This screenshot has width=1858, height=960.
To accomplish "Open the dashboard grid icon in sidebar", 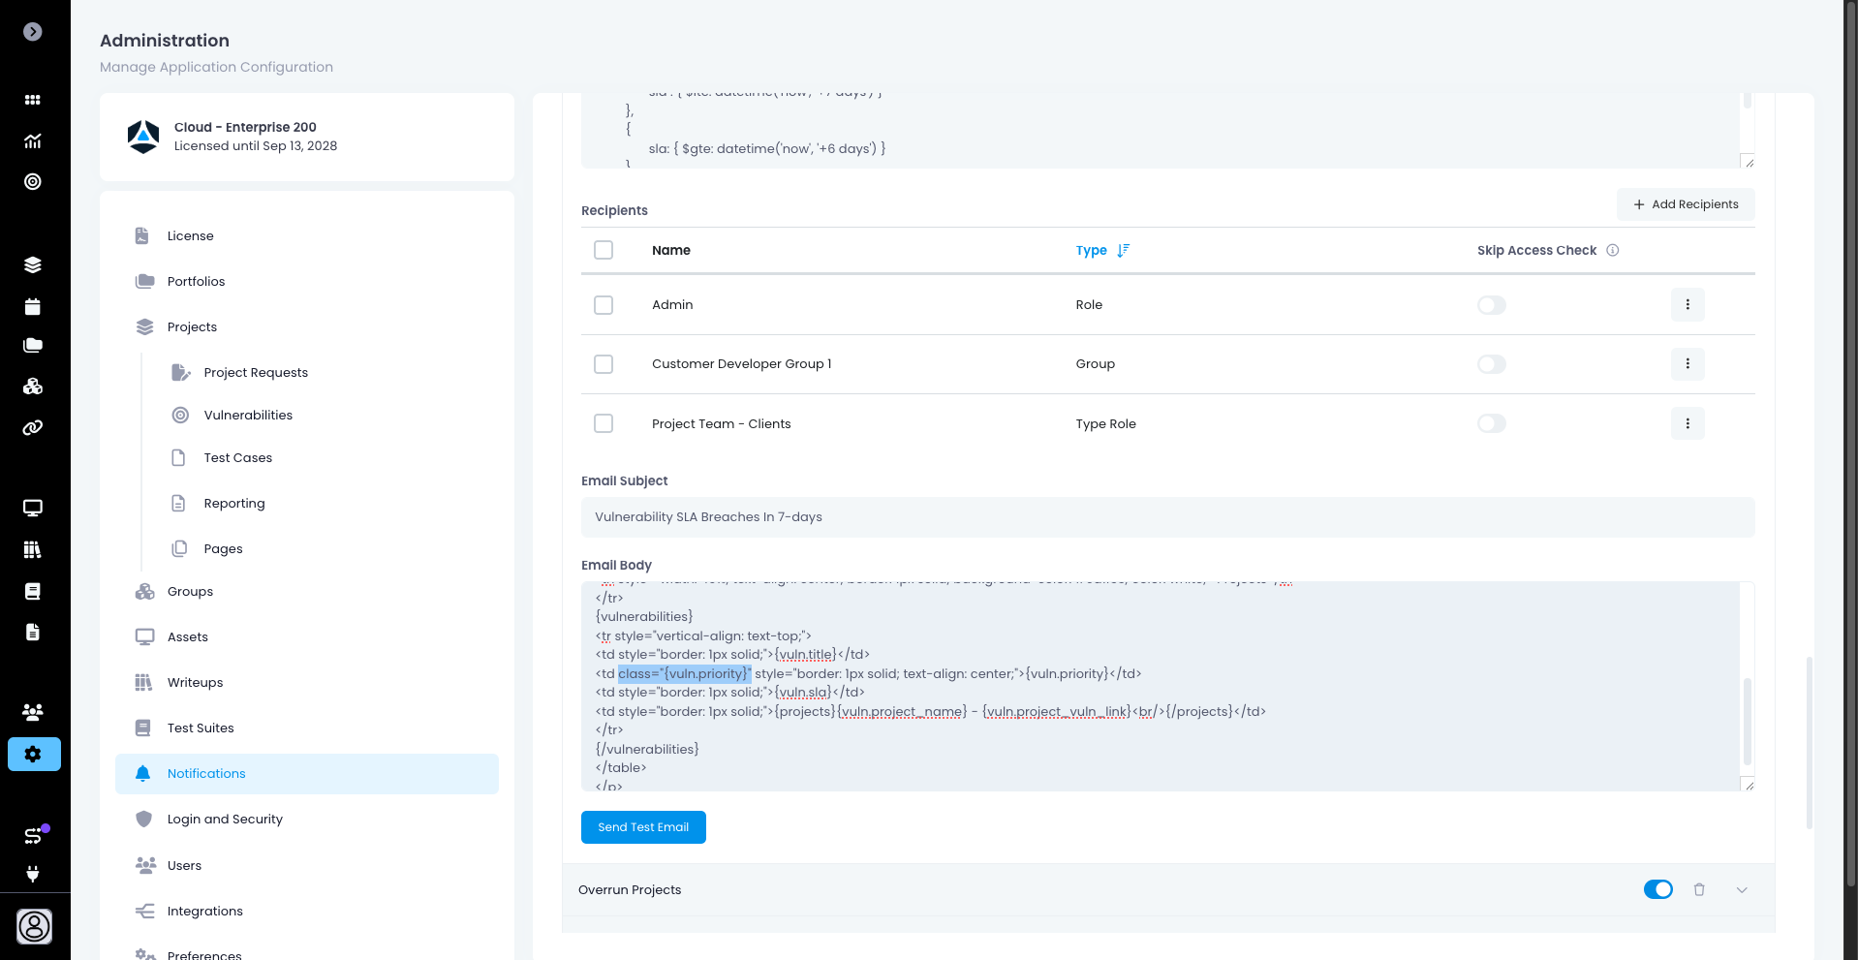I will click(33, 100).
